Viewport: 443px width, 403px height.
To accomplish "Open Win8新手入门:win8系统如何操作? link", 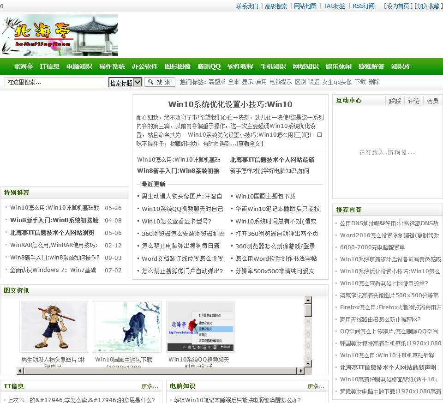I will pyautogui.click(x=55, y=258).
